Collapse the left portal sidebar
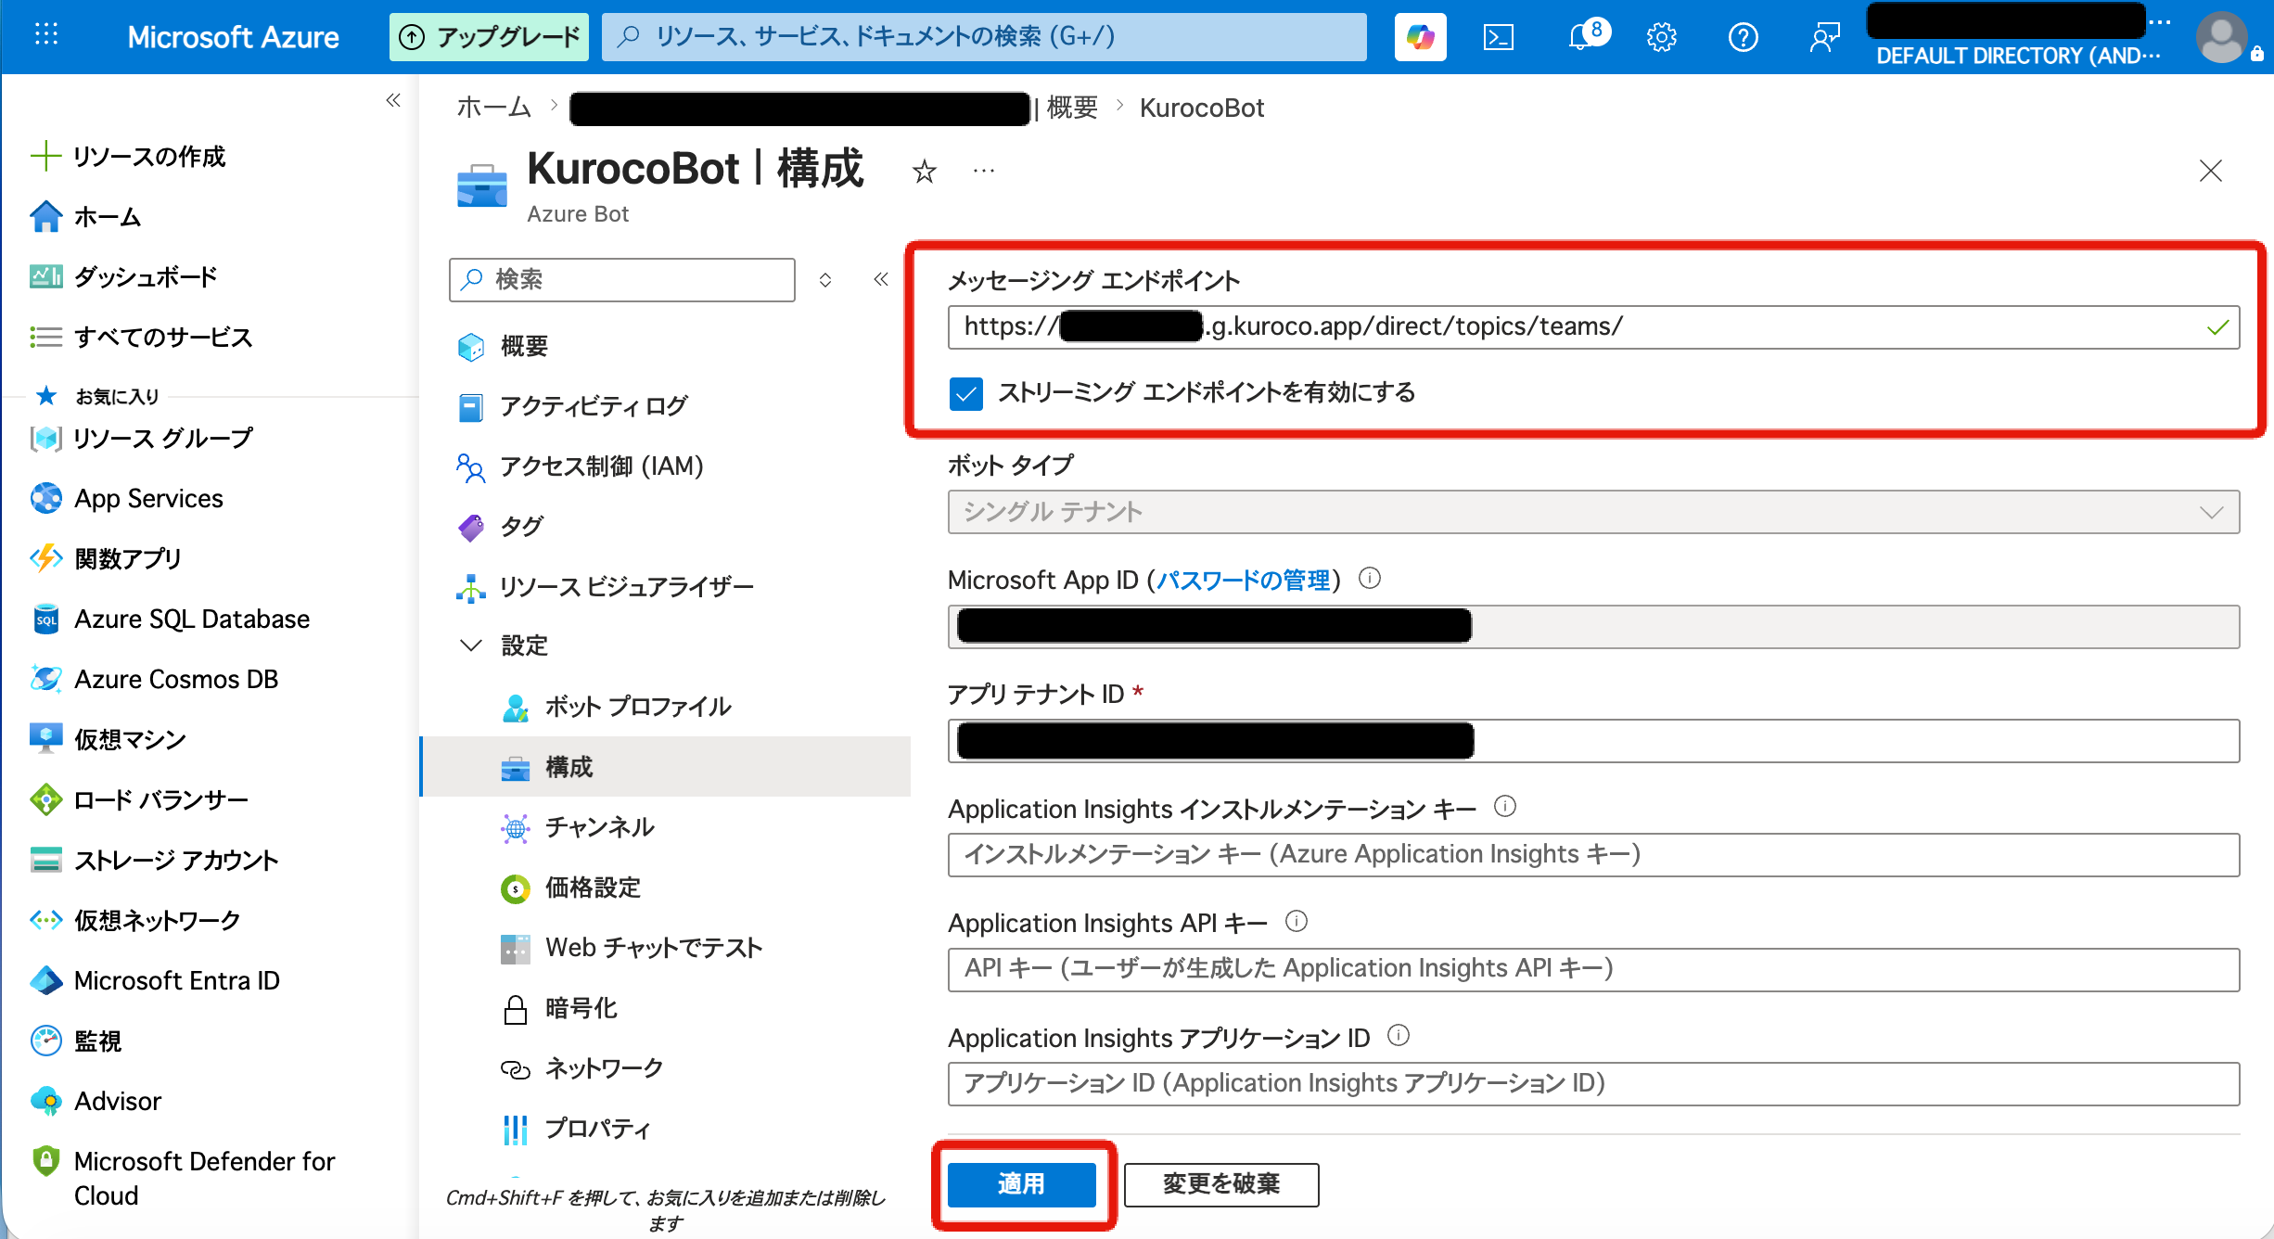2274x1239 pixels. 393,100
